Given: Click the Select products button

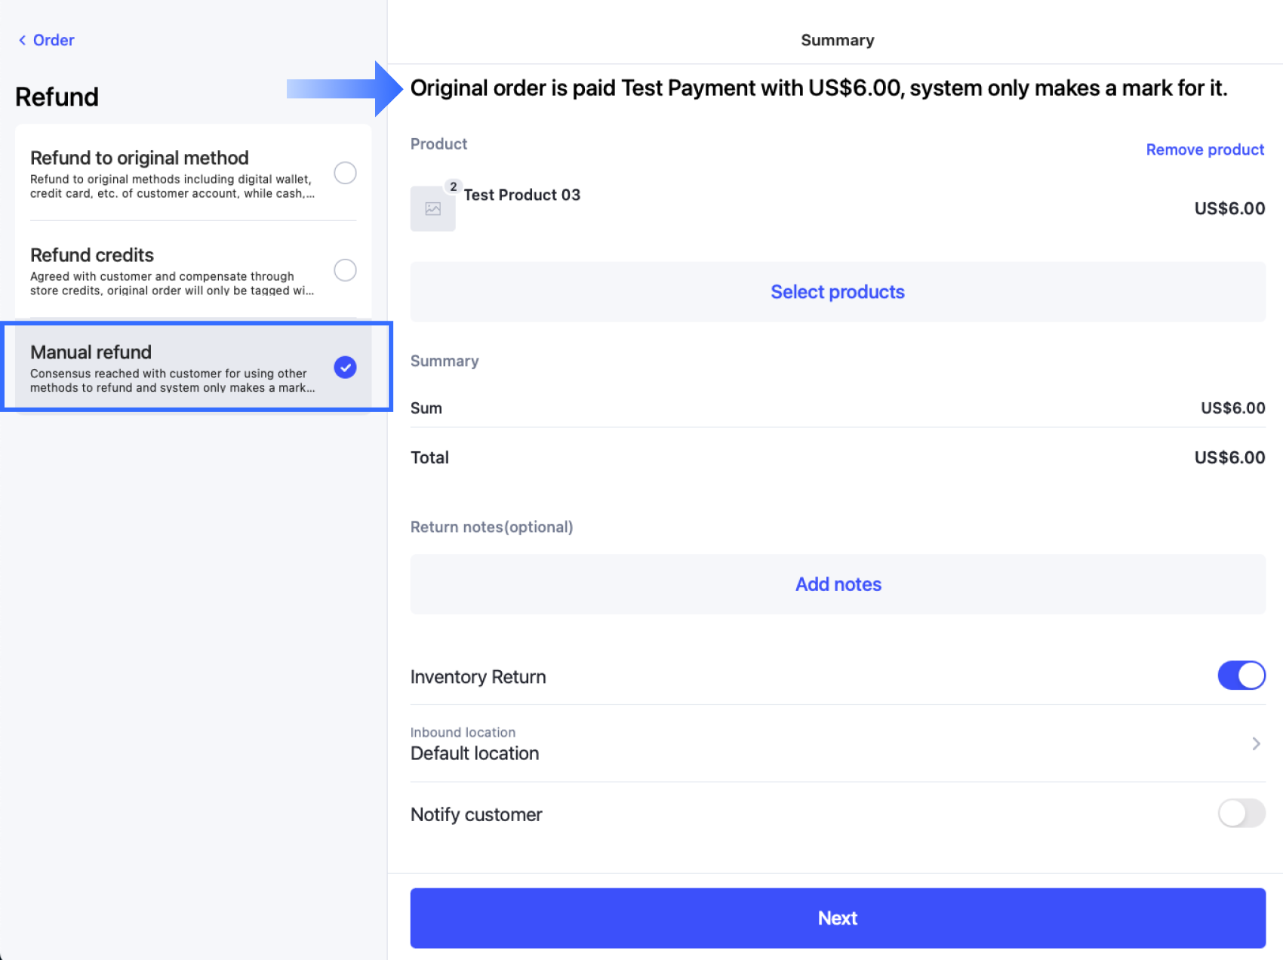Looking at the screenshot, I should click(x=838, y=292).
